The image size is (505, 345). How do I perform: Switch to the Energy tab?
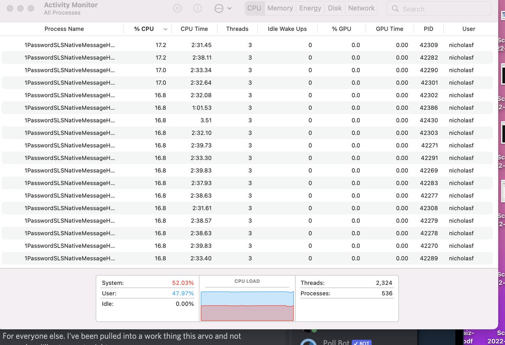310,8
